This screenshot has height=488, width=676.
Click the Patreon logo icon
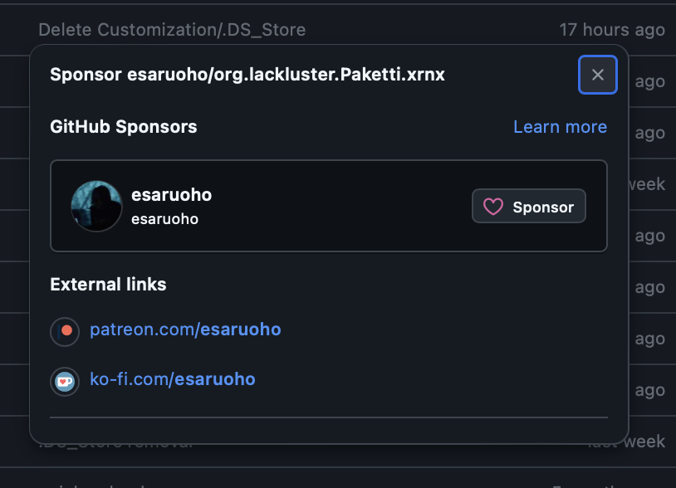click(66, 330)
